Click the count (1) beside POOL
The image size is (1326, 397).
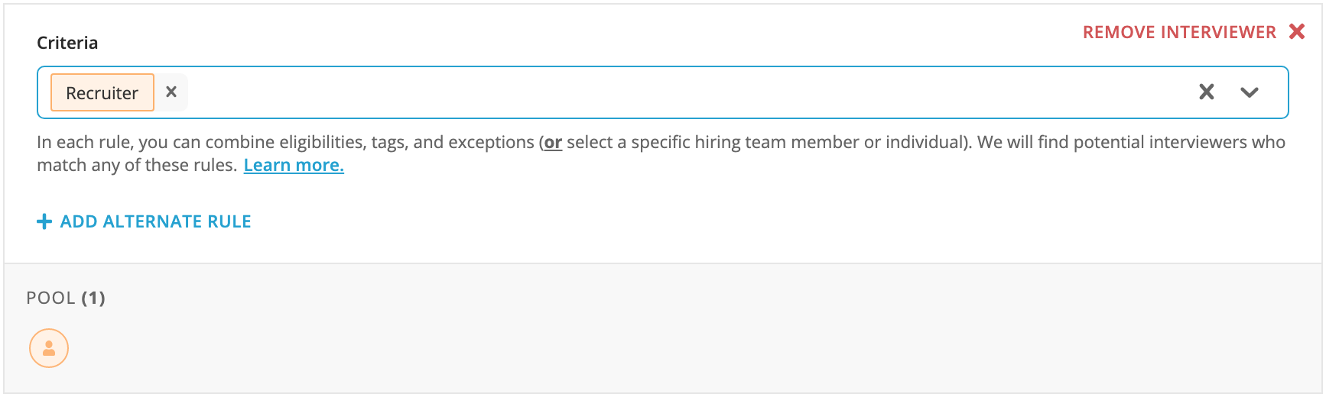93,298
